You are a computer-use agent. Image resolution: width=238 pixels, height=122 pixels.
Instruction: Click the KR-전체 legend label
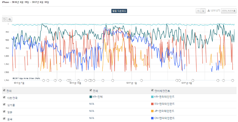[x=98, y=97]
